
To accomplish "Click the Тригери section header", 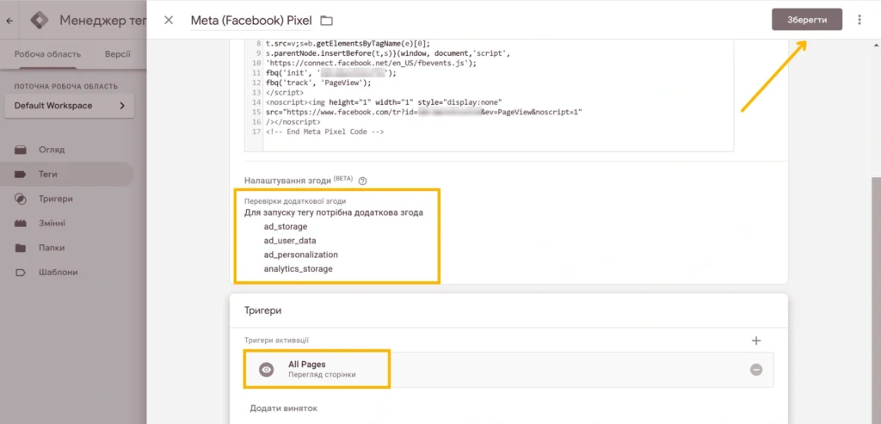I will tap(263, 310).
